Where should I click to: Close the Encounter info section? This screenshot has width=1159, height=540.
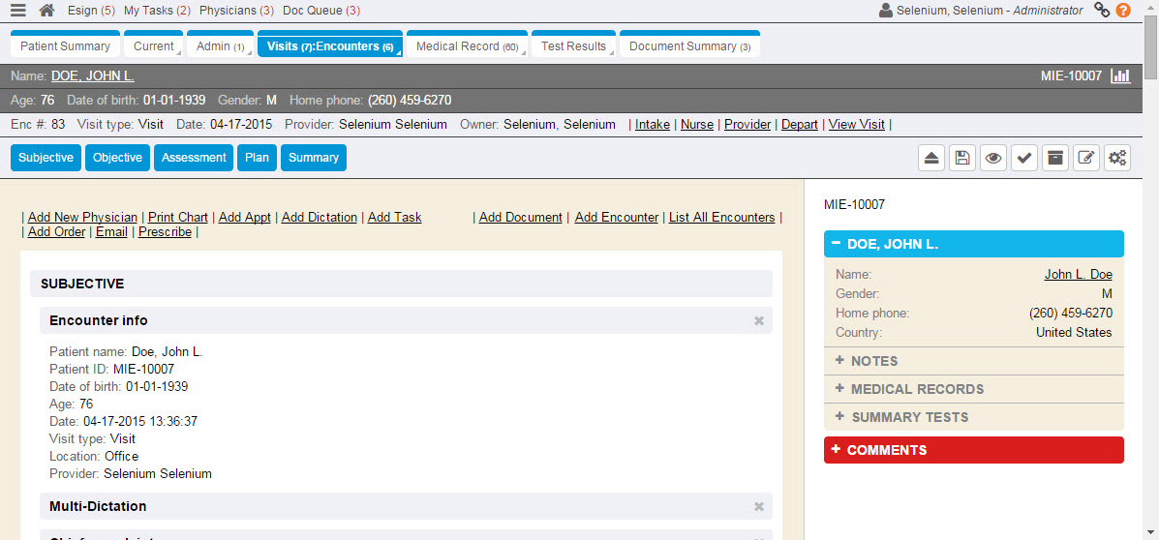[759, 320]
